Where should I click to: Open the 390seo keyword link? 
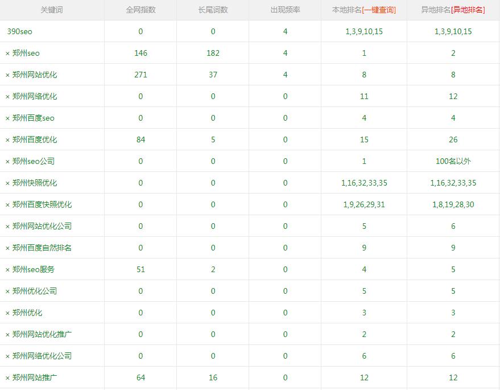(x=20, y=32)
